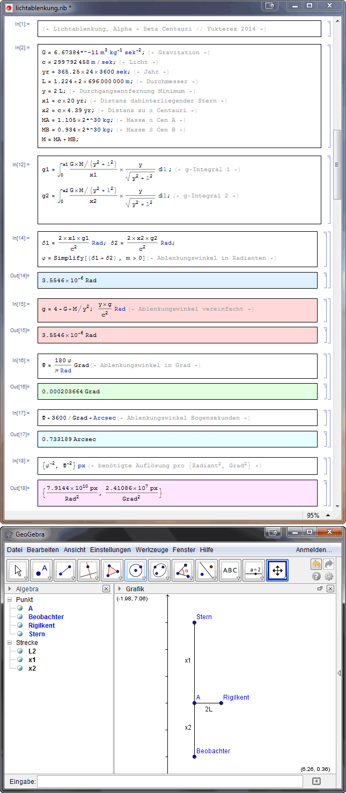This screenshot has width=346, height=793.
Task: Click the 2L segment label in Grafik
Action: [209, 709]
